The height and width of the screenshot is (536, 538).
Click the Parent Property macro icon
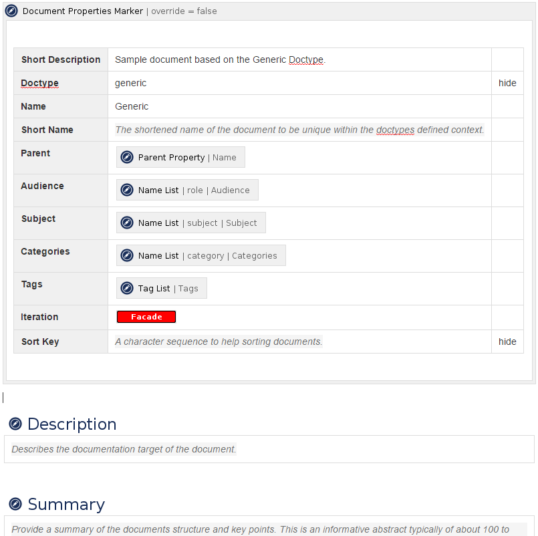coord(127,158)
